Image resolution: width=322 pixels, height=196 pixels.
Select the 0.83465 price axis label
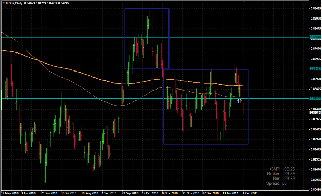click(315, 129)
